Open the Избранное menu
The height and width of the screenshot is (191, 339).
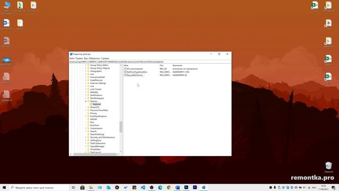pos(94,58)
